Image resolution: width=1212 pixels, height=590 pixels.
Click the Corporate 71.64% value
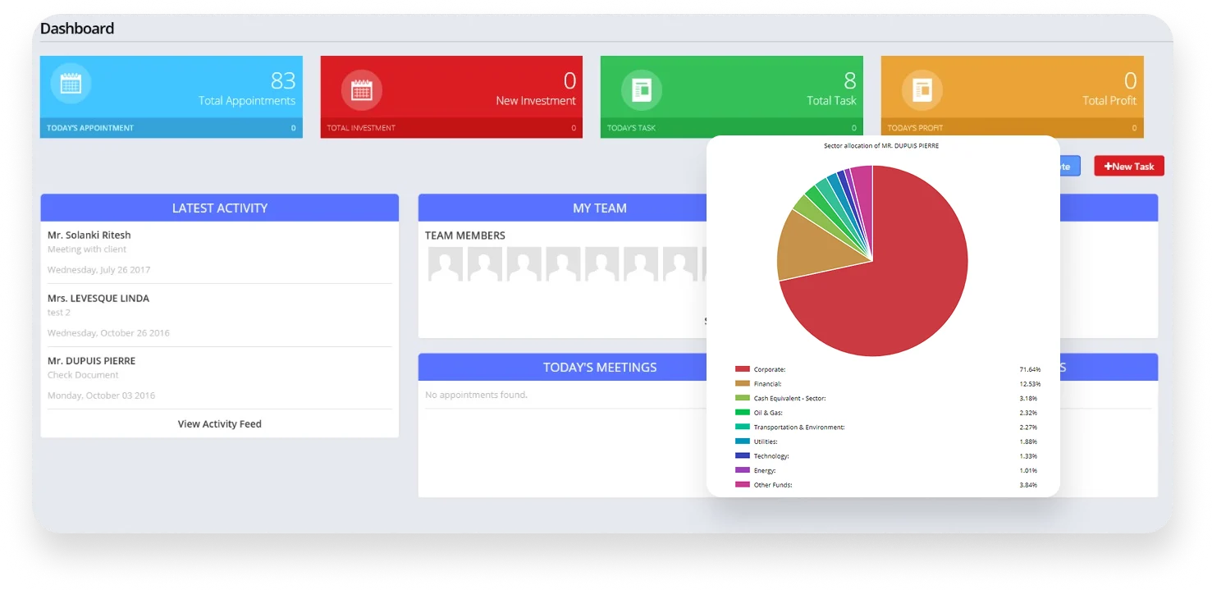(x=1029, y=370)
